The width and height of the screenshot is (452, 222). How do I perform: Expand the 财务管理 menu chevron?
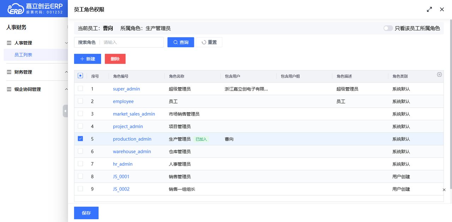tap(66, 72)
